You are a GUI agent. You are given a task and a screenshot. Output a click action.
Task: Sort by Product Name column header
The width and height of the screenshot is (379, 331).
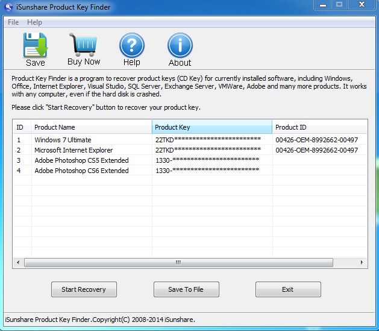coord(92,127)
